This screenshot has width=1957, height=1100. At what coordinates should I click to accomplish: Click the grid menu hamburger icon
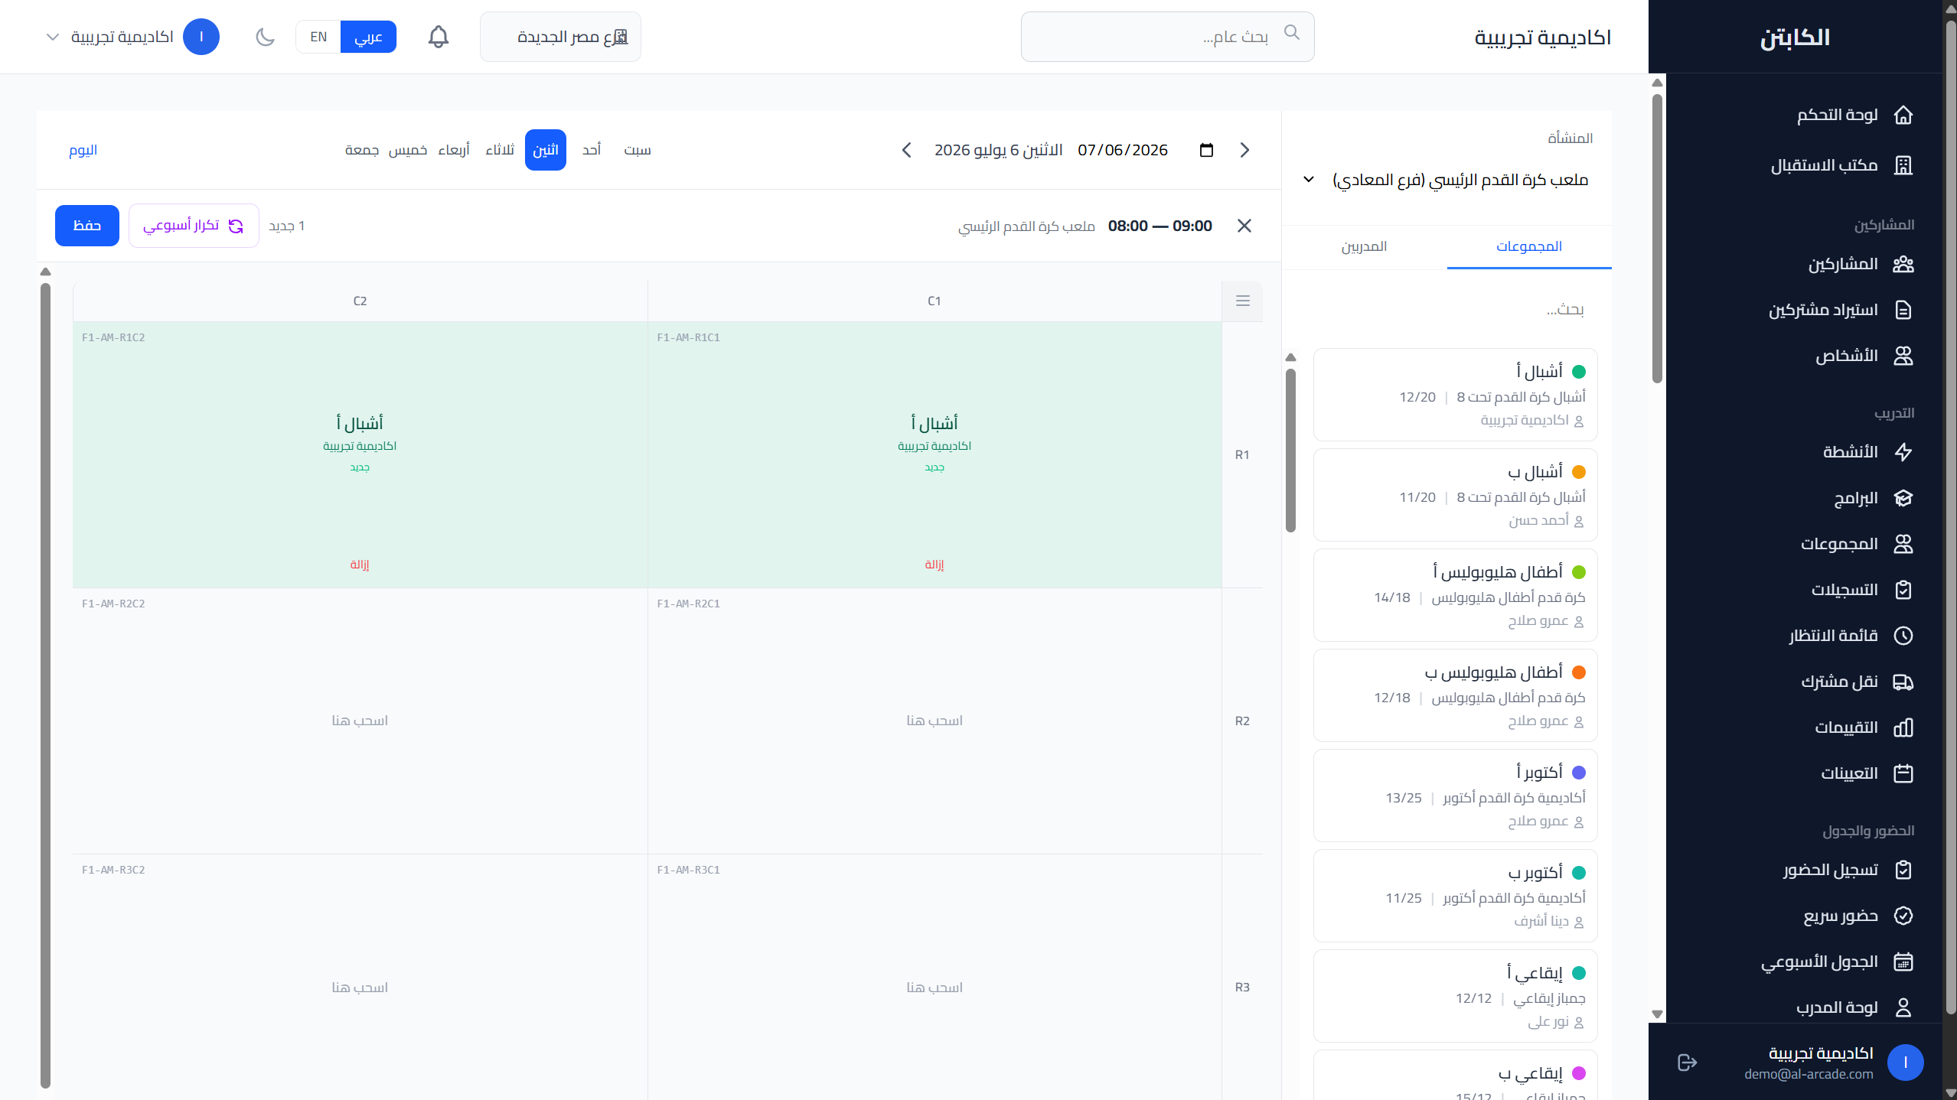pyautogui.click(x=1242, y=301)
